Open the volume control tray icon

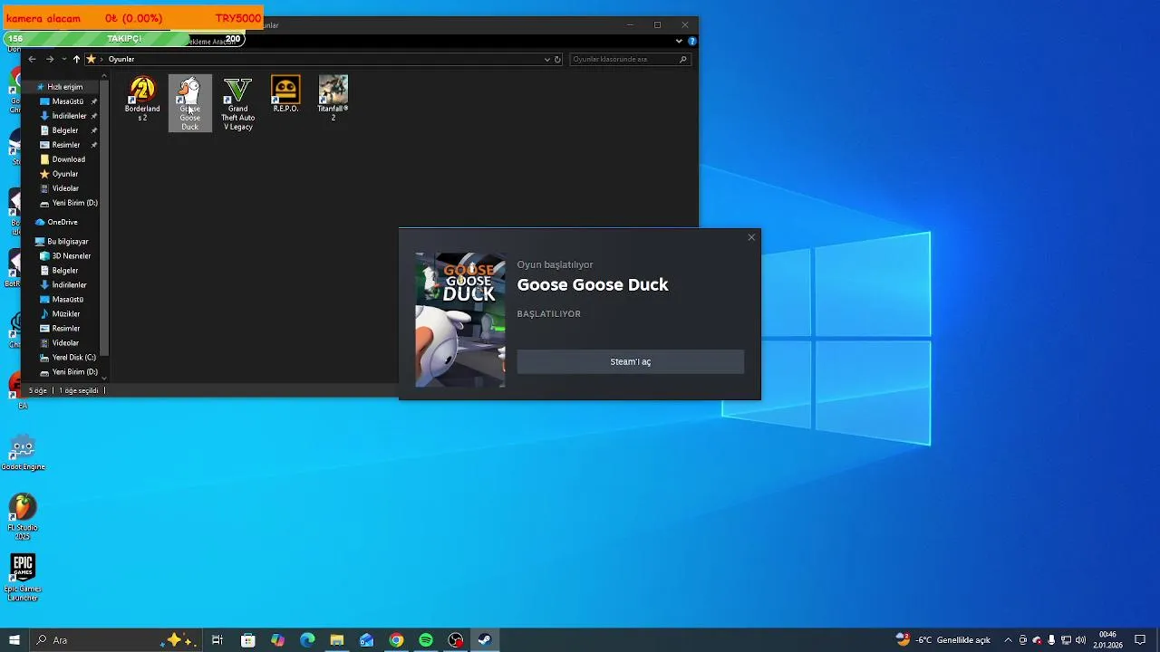(x=1080, y=640)
